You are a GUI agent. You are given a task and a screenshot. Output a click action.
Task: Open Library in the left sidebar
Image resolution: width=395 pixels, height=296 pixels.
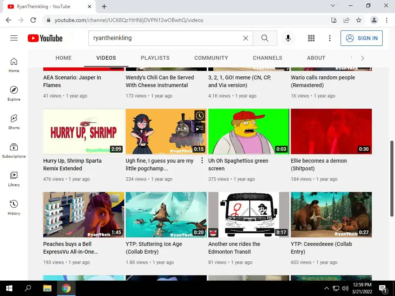click(x=14, y=179)
